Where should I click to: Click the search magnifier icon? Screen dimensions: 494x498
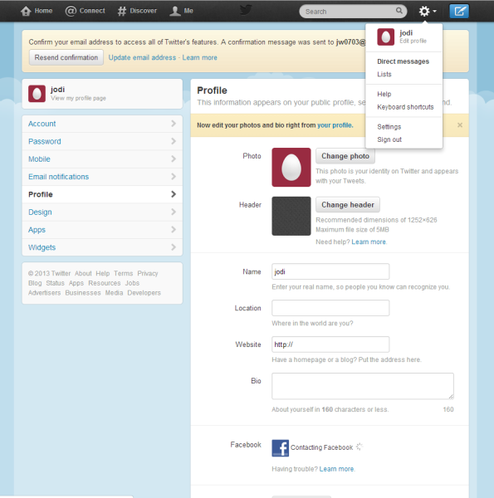click(399, 11)
